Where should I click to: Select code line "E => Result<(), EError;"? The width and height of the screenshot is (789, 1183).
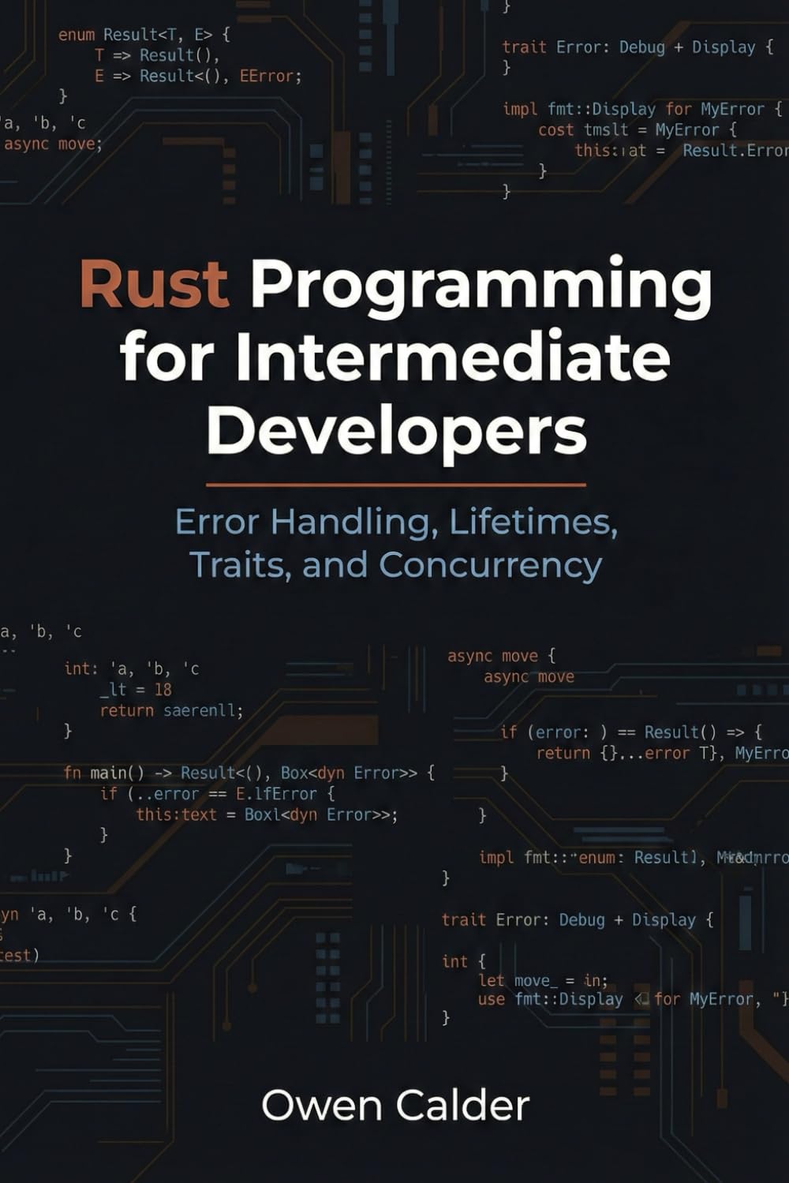(198, 76)
